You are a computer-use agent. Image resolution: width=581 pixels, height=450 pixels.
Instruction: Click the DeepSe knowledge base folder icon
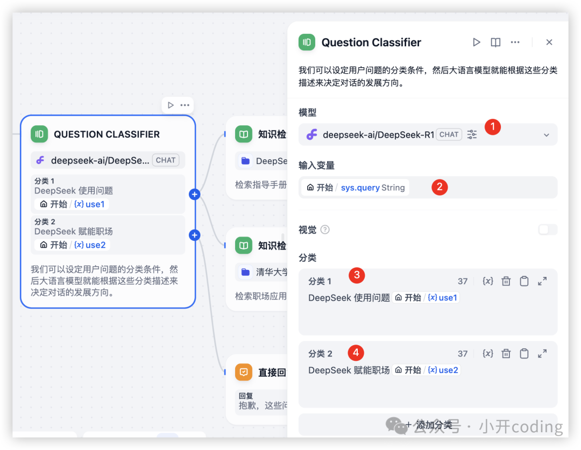tap(245, 161)
